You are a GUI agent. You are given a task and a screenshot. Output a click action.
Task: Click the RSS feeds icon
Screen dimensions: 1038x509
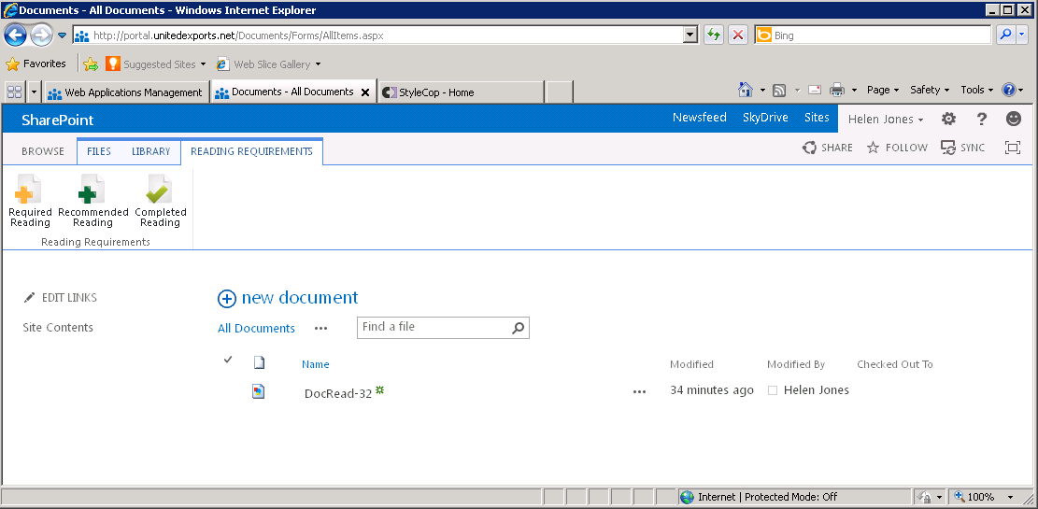pos(779,90)
